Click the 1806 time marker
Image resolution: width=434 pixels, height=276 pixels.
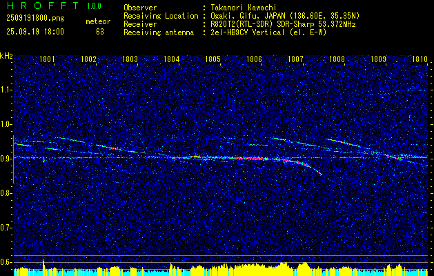coord(254,59)
